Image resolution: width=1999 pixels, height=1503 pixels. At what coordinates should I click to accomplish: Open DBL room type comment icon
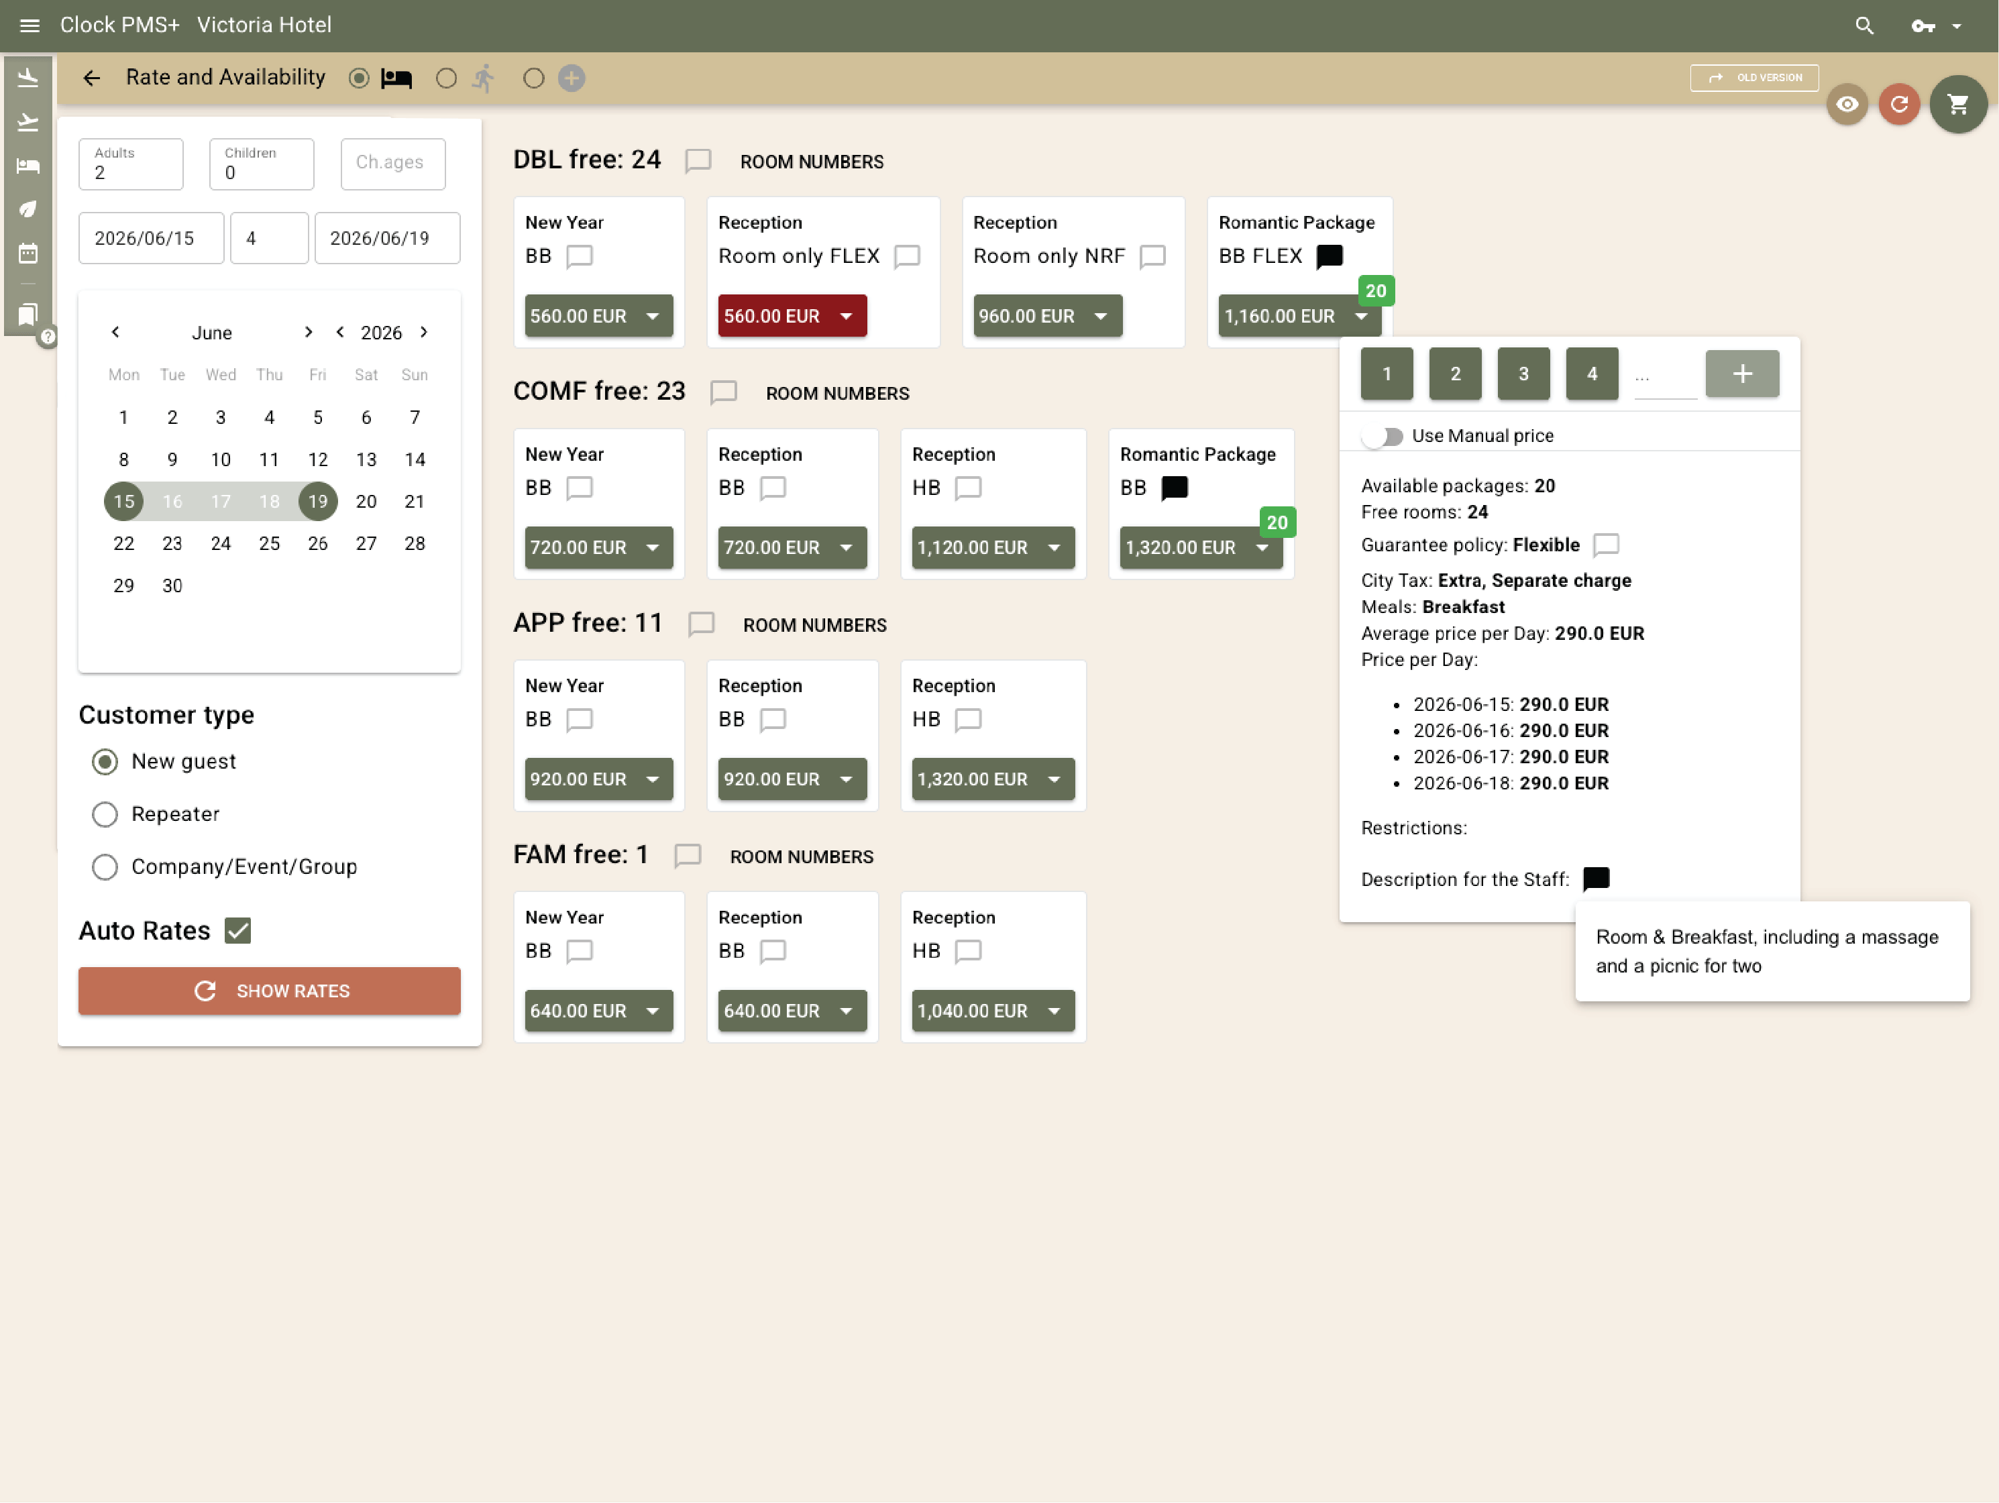pos(698,161)
